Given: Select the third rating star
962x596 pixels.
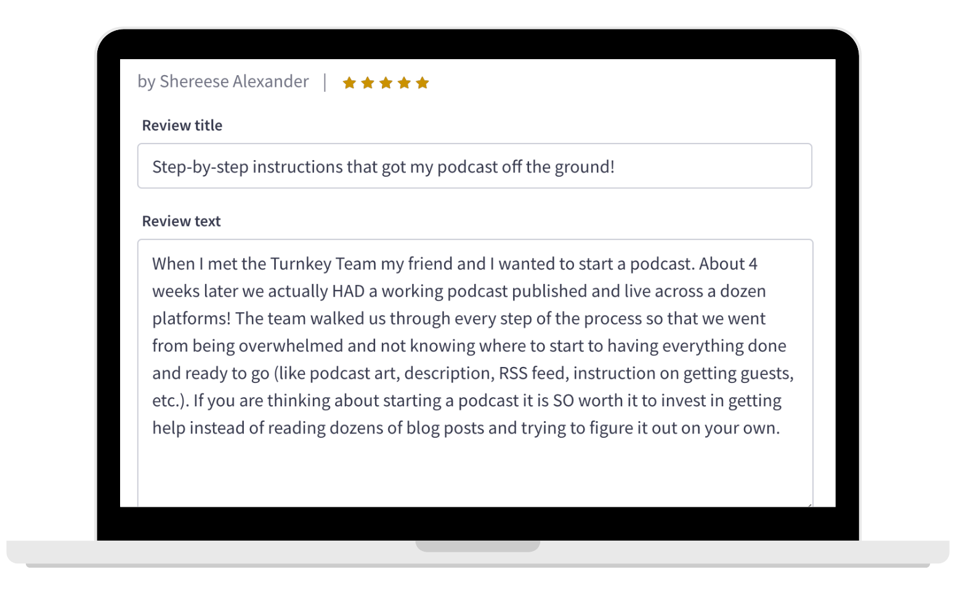Looking at the screenshot, I should pyautogui.click(x=386, y=83).
